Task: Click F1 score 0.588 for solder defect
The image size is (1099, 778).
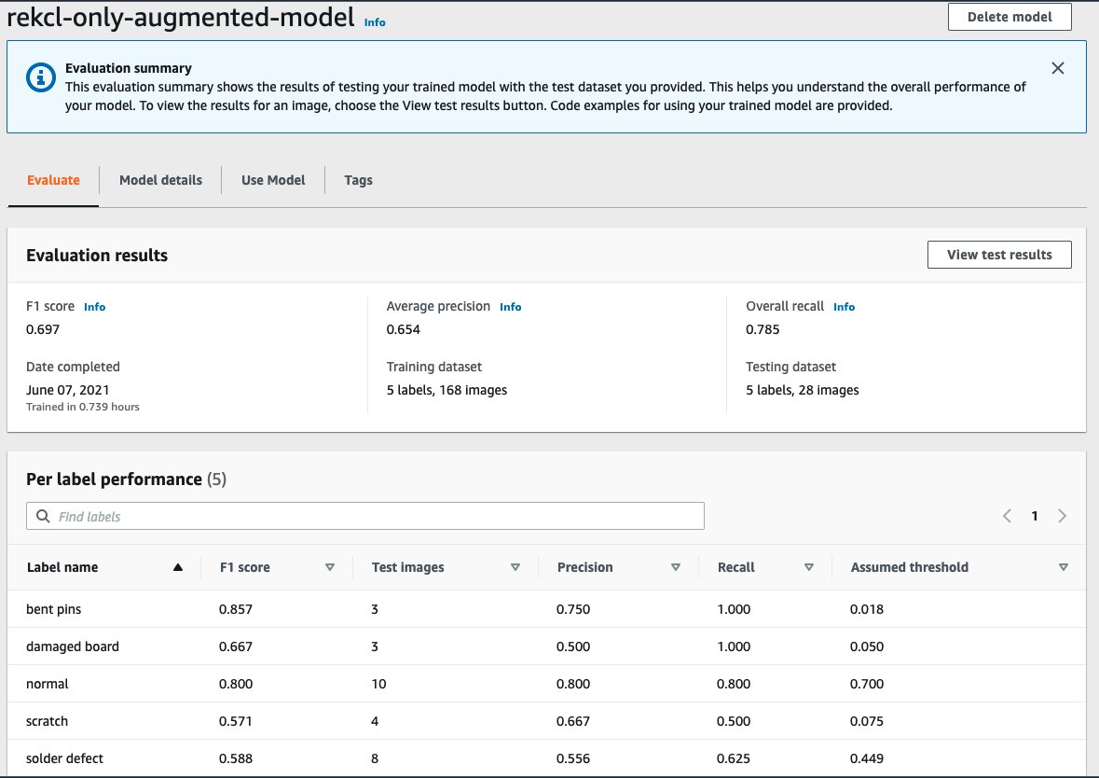Action: 236,757
